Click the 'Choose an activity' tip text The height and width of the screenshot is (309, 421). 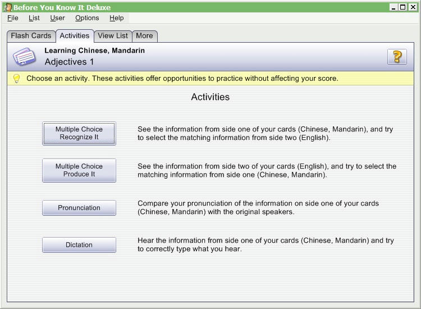[x=182, y=79]
